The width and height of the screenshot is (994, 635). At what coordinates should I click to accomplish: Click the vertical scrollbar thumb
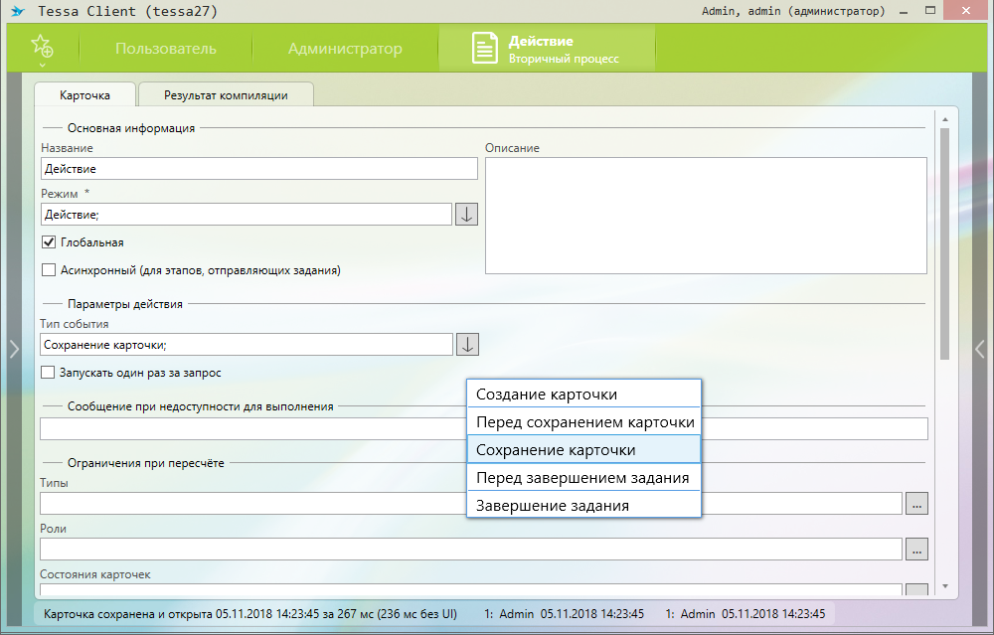tap(944, 243)
